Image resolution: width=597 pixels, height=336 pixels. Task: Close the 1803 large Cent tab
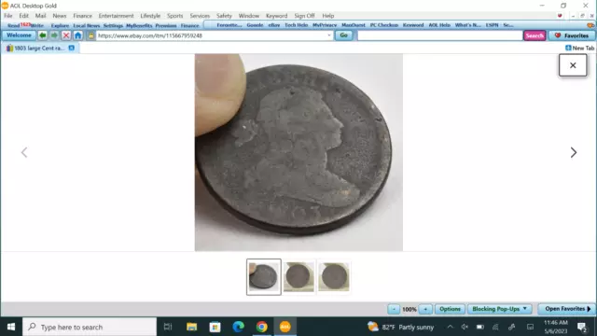pyautogui.click(x=72, y=48)
